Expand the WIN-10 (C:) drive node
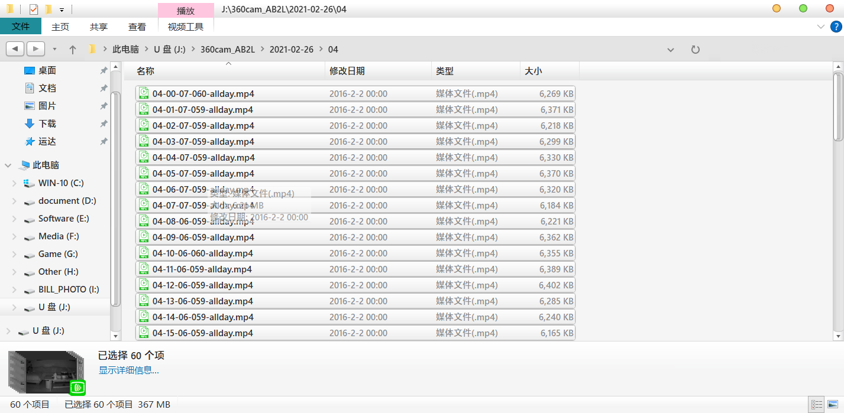 point(14,183)
